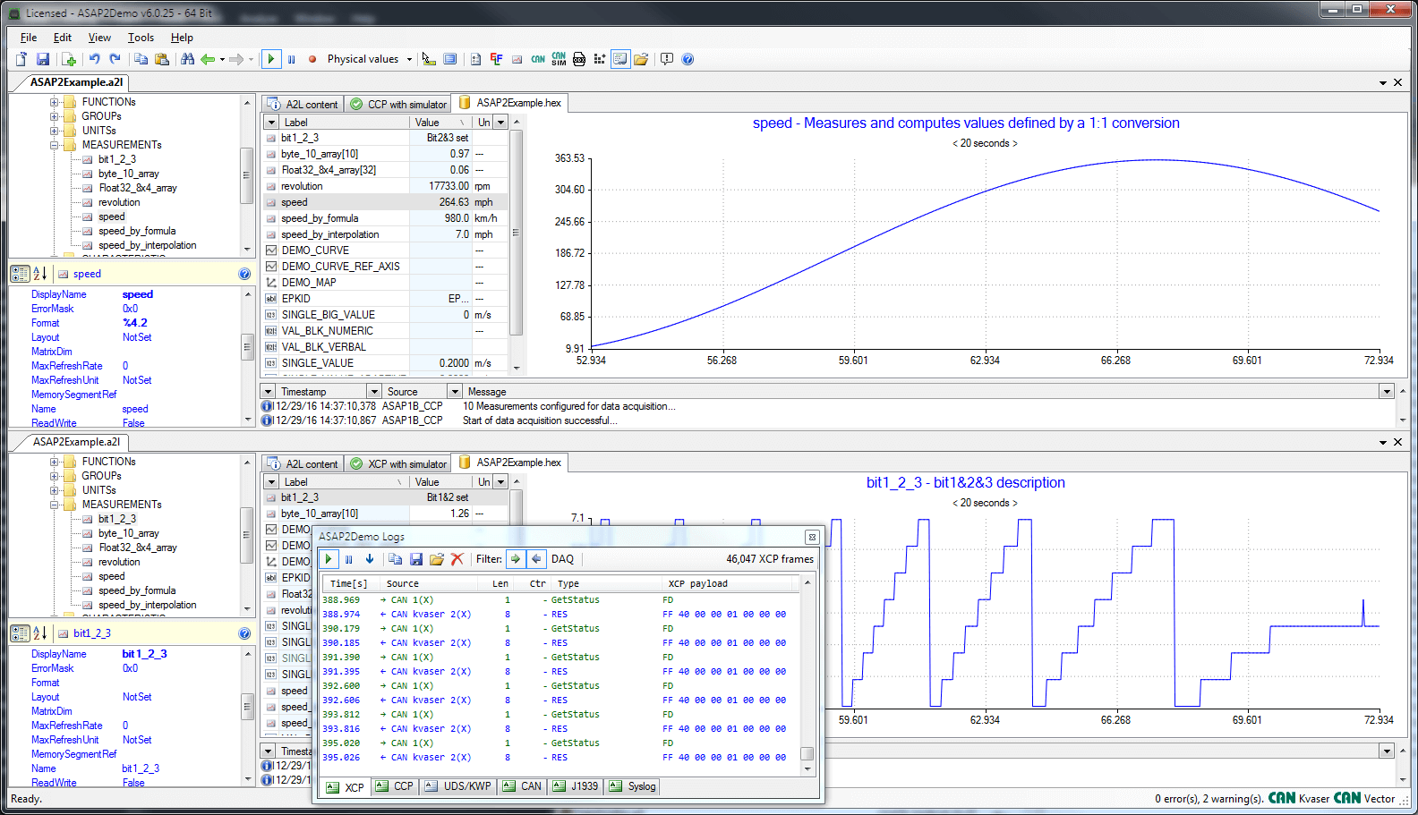Click the undo arrow icon
Viewport: 1418px width, 815px height.
tap(94, 59)
